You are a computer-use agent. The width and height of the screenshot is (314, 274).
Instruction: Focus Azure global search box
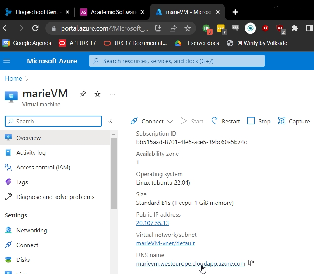click(x=177, y=61)
